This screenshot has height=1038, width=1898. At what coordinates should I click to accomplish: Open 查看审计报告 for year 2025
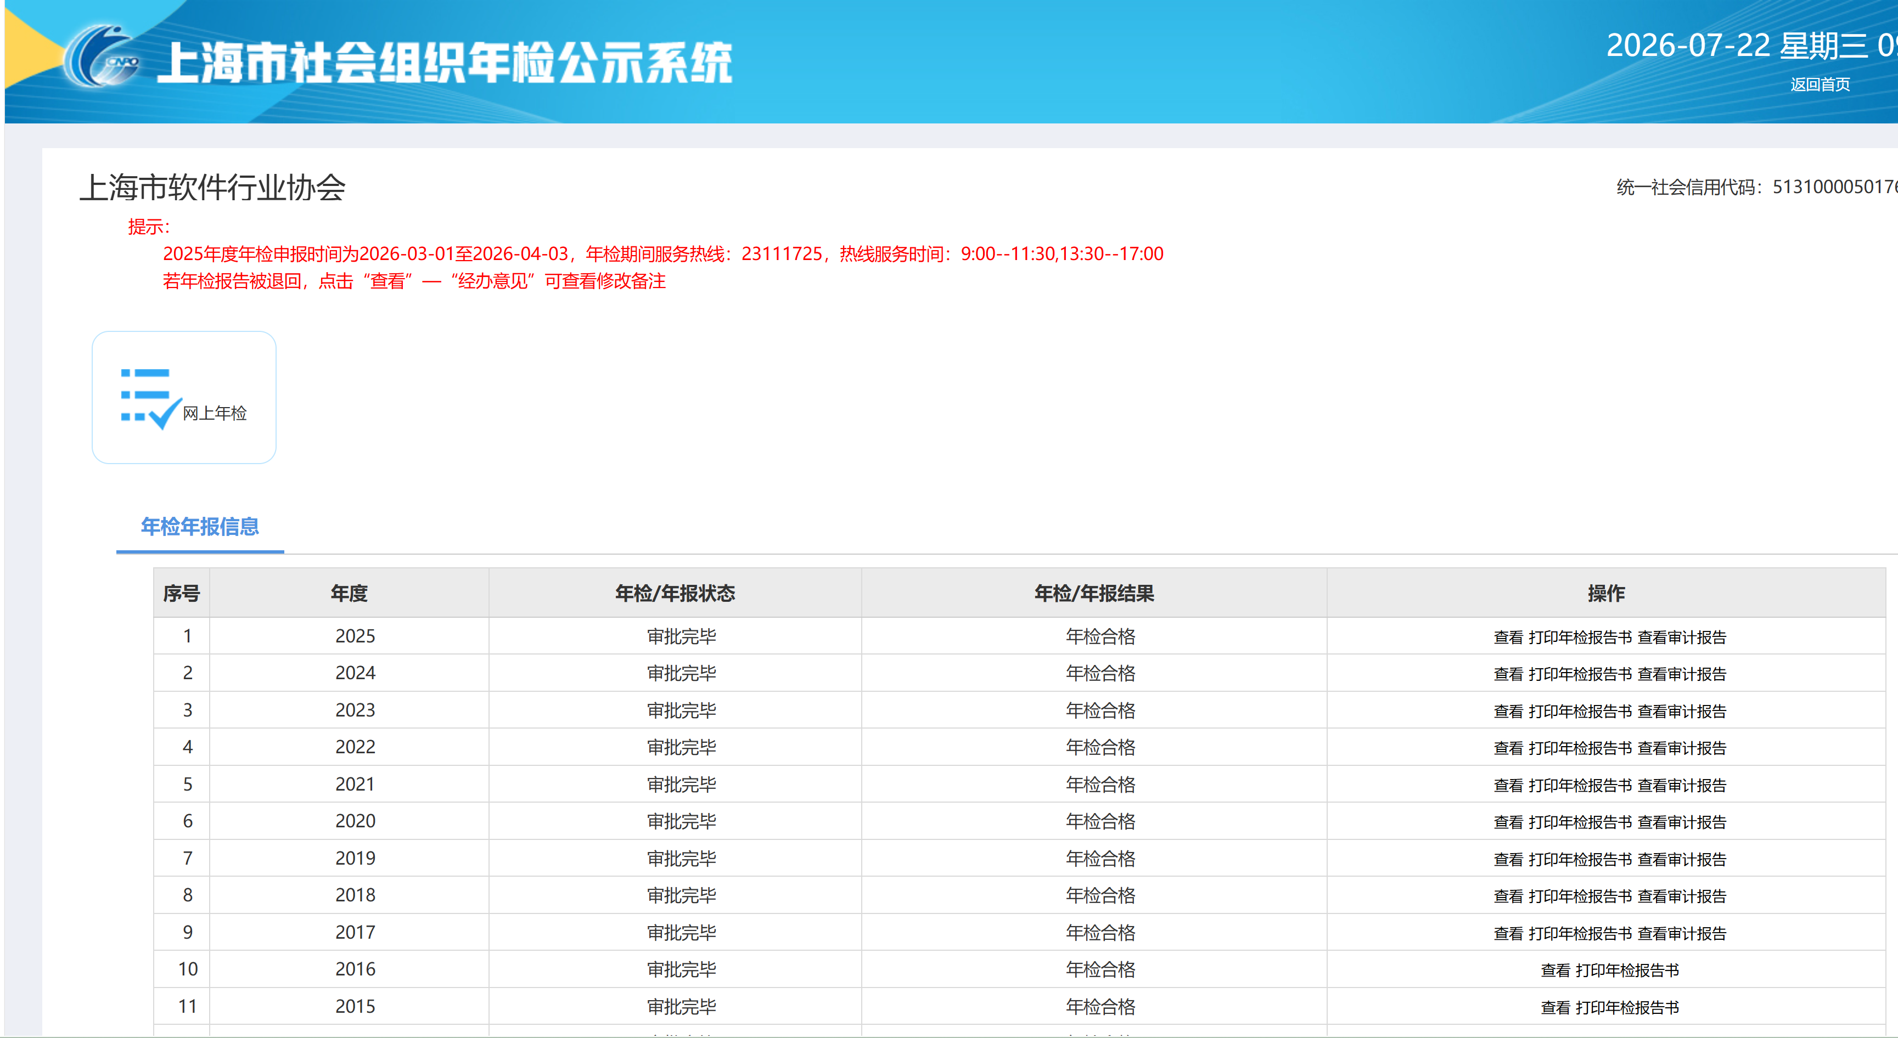[x=1681, y=638]
